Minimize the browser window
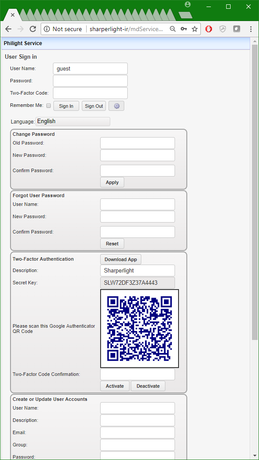The width and height of the screenshot is (259, 460). click(209, 7)
